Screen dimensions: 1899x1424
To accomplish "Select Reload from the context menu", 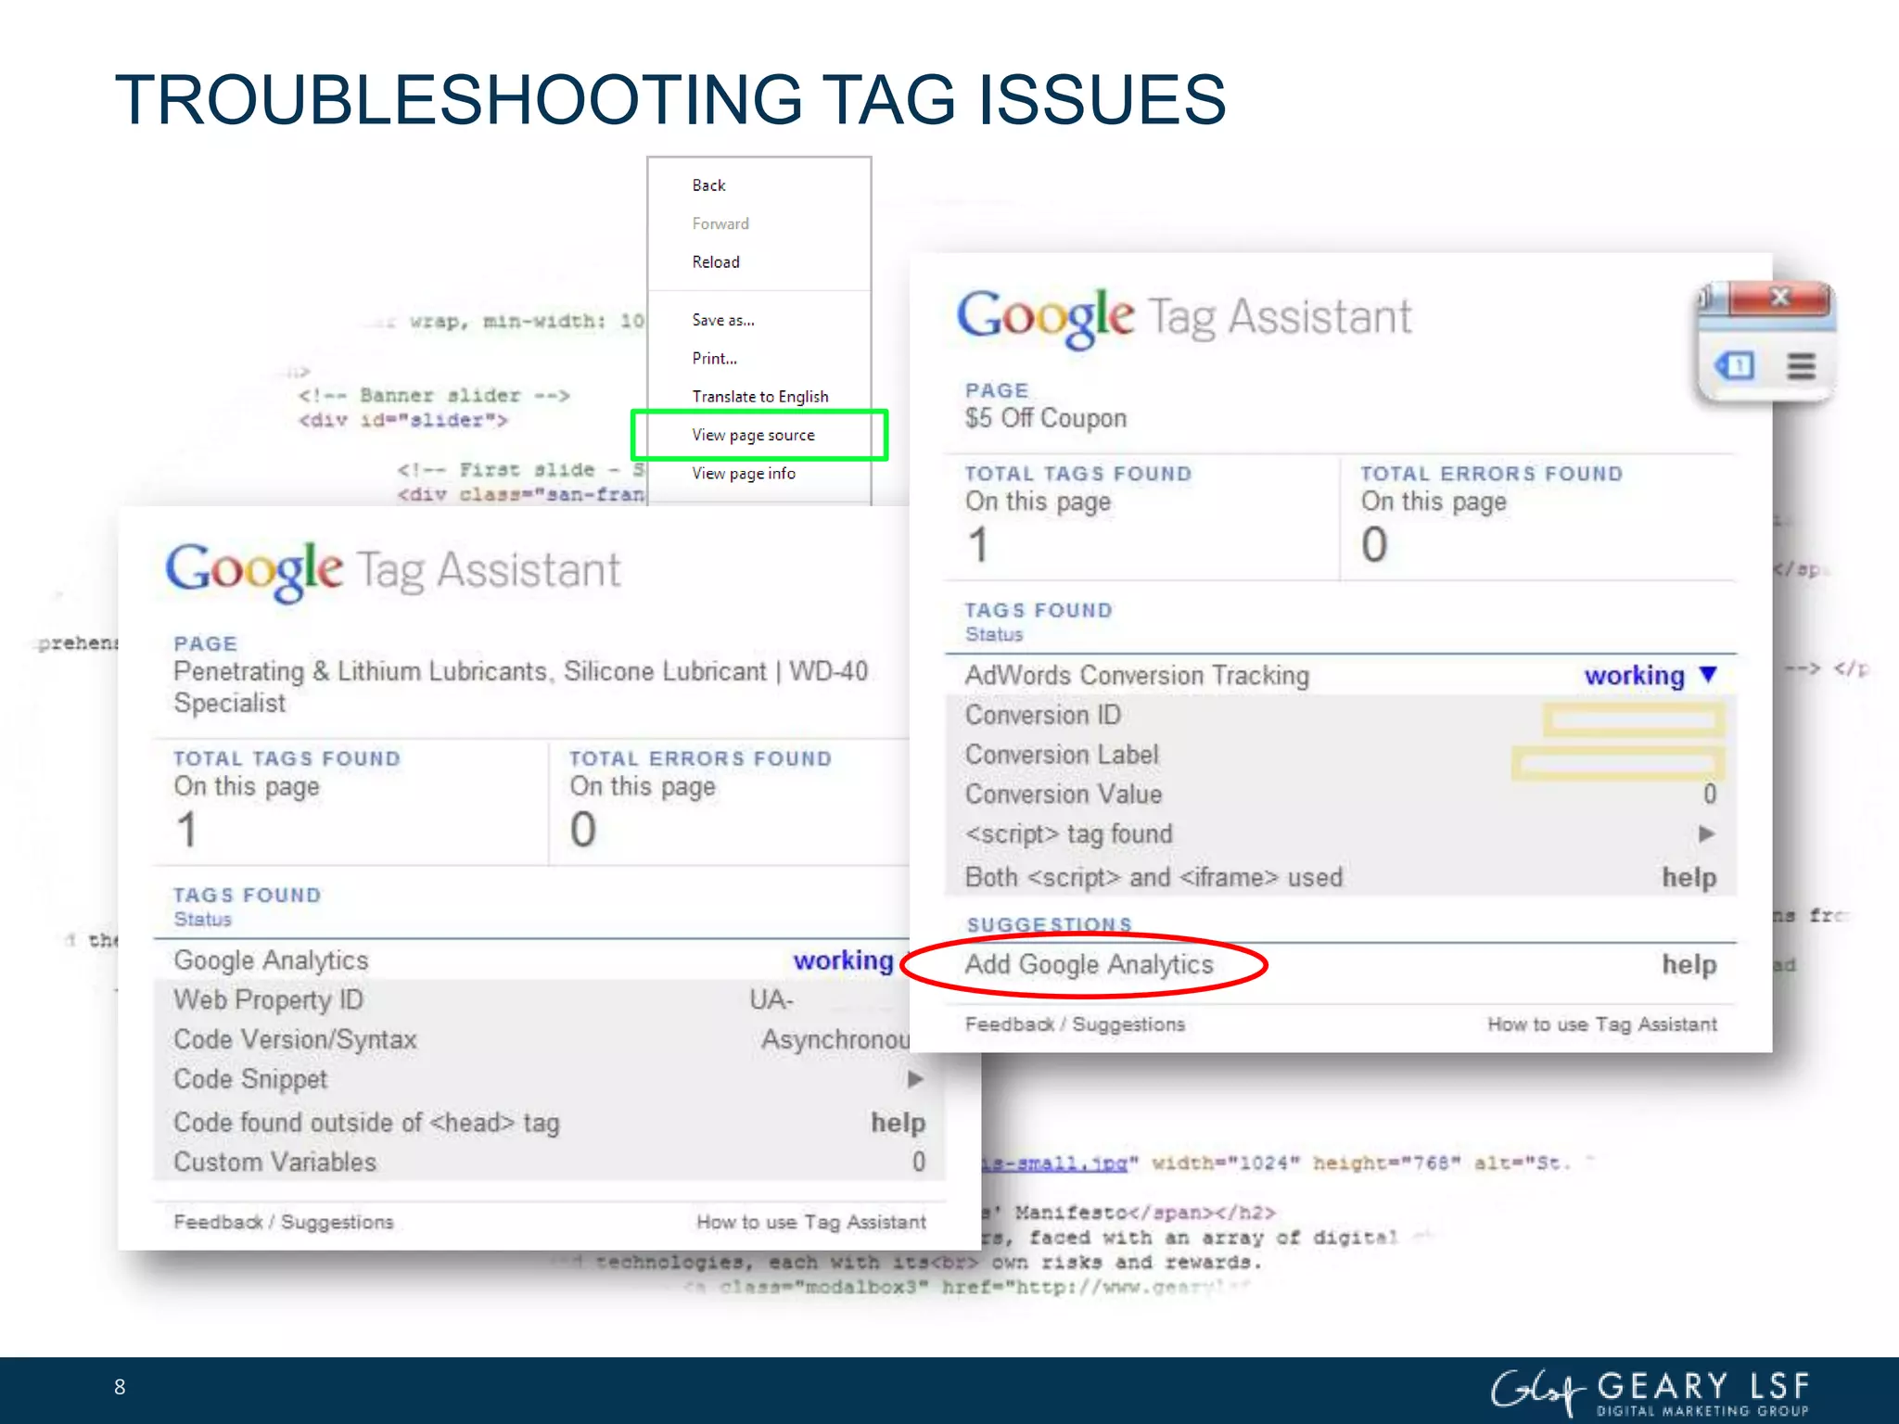I will [716, 262].
